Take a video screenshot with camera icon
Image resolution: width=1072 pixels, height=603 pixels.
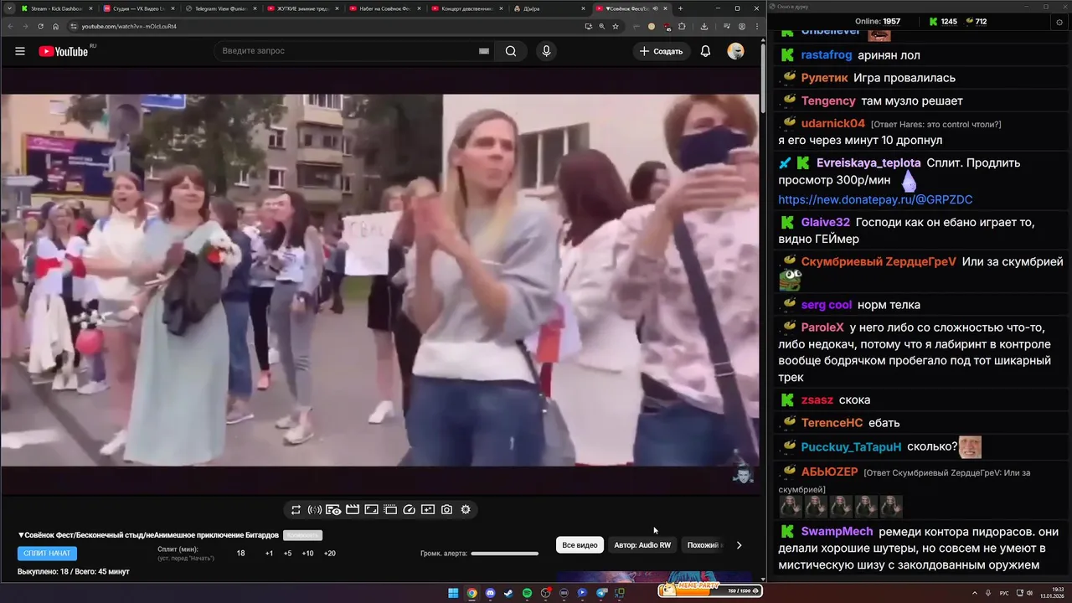point(446,509)
